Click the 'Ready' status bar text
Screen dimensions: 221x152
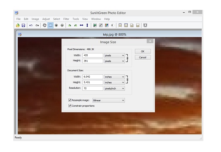coord(18,138)
